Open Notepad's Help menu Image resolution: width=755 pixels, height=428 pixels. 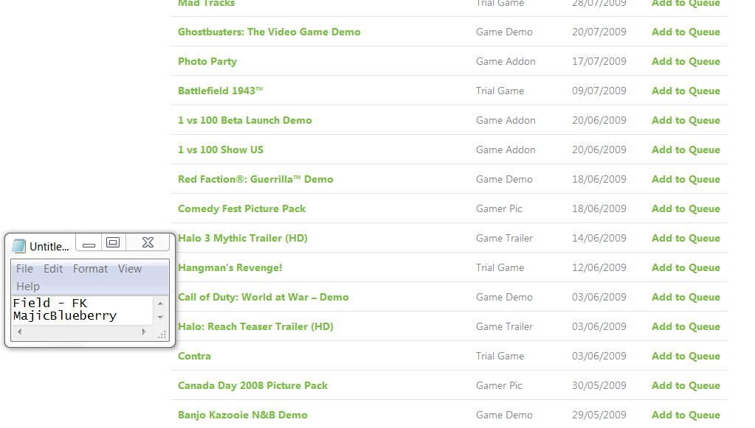coord(28,287)
